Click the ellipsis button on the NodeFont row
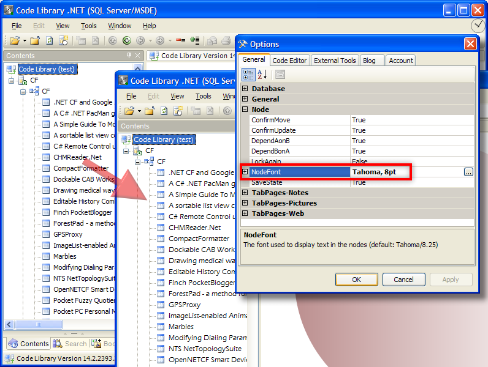The image size is (488, 367). pos(468,172)
